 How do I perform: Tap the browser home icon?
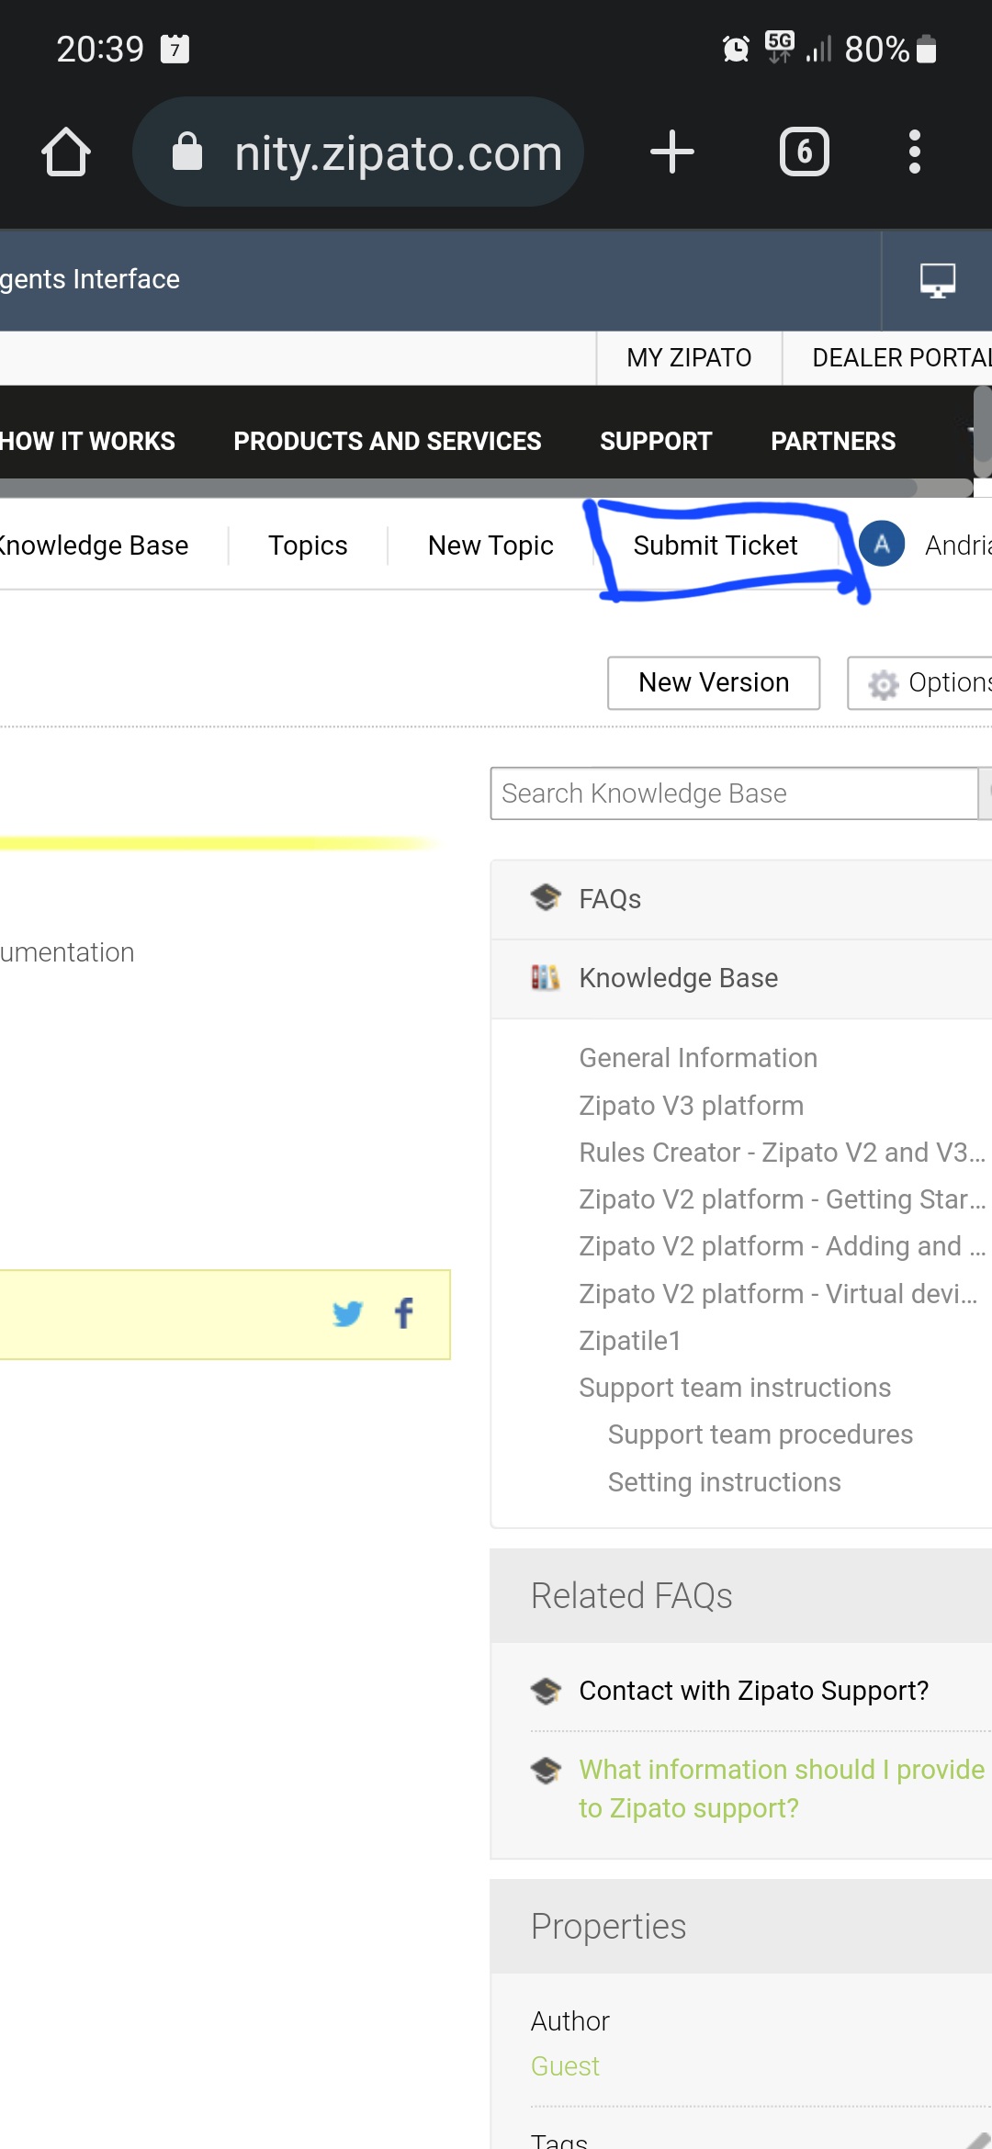tap(66, 152)
